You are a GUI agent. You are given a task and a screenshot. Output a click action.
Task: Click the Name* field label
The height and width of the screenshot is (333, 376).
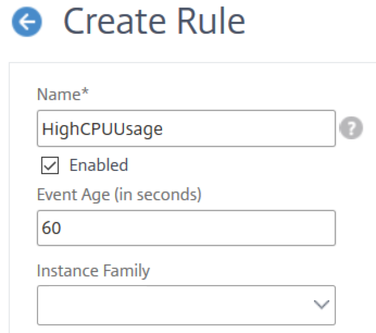coord(63,94)
